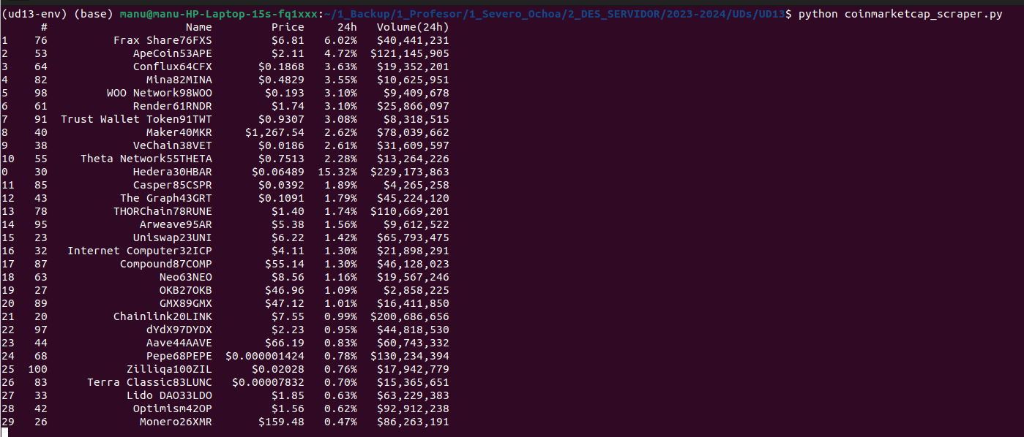The width and height of the screenshot is (1024, 437).
Task: Click the Internet Computer32ICP name
Action: tap(140, 251)
